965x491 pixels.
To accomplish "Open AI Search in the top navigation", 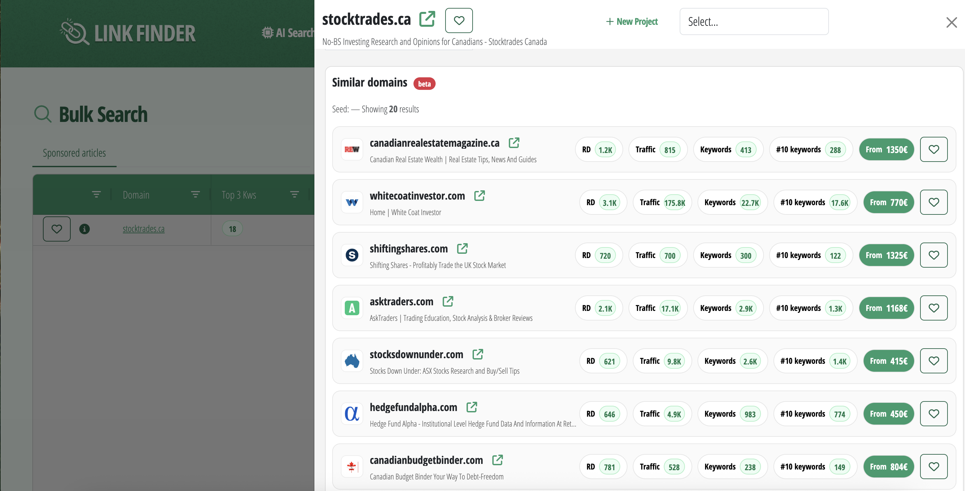I will click(288, 33).
